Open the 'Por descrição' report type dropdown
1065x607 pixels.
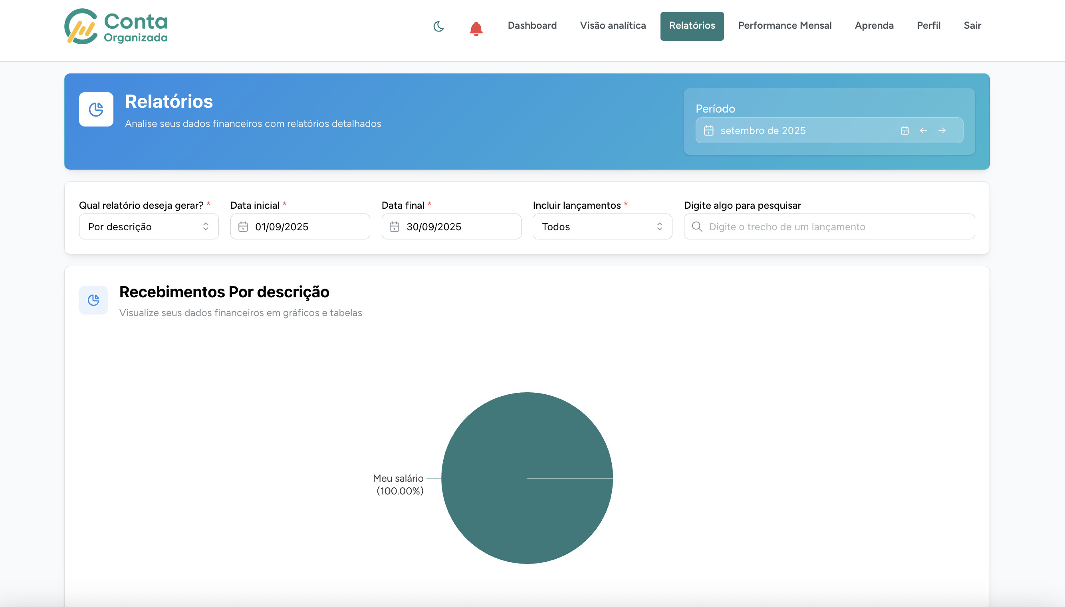[x=149, y=227]
